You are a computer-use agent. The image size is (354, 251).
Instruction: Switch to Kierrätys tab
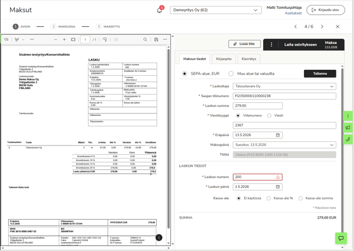pyautogui.click(x=249, y=59)
